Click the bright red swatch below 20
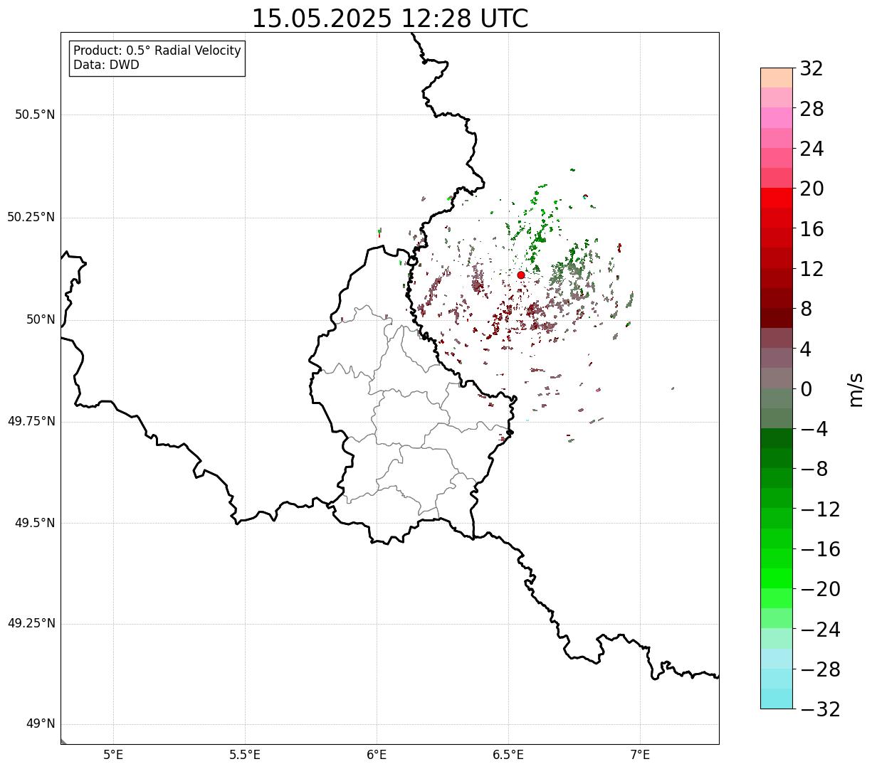The height and width of the screenshot is (769, 872). pos(777,198)
